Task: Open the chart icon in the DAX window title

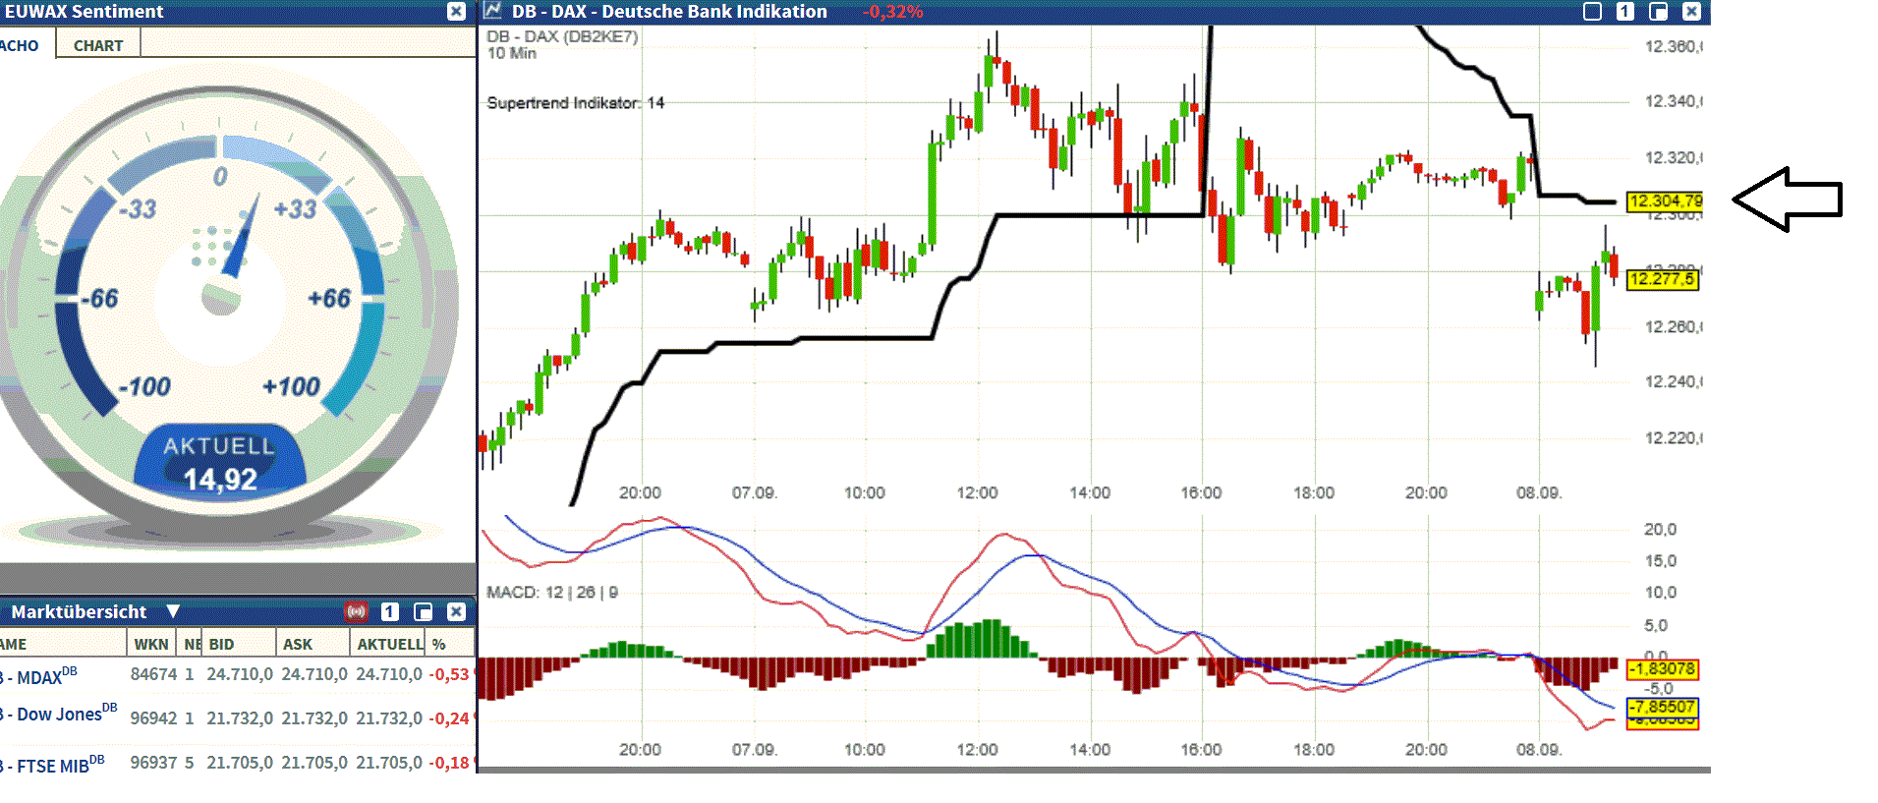Action: (493, 11)
